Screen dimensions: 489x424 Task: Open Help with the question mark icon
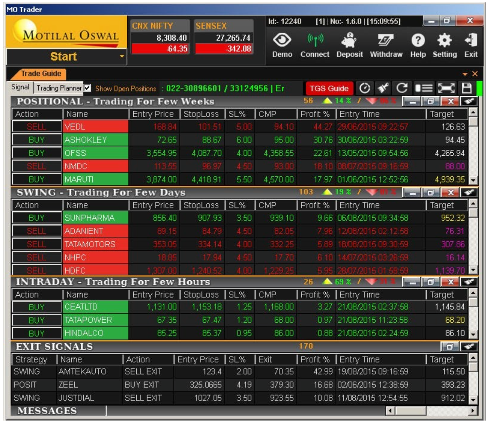point(417,41)
